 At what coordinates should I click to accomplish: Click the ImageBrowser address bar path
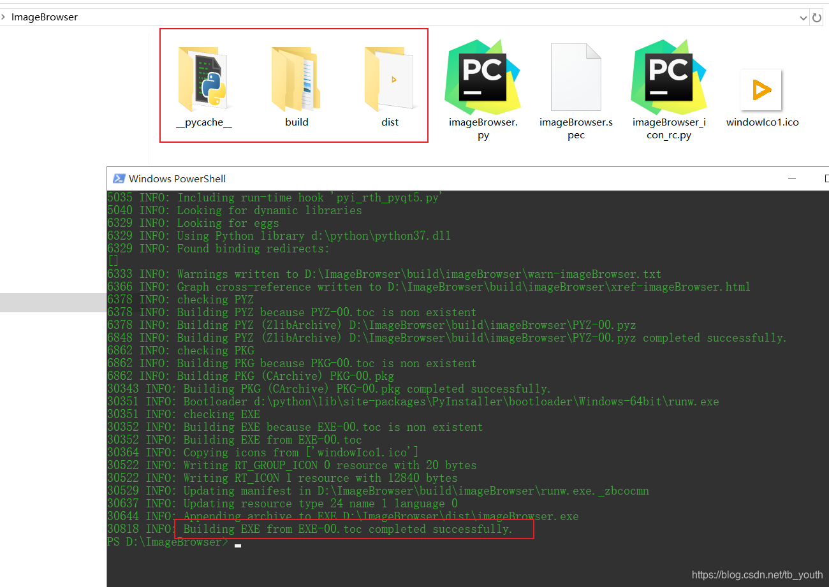pyautogui.click(x=45, y=17)
